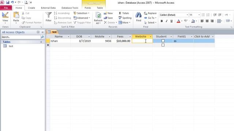Open All Access Objects menu arrow
The image size is (234, 131).
(38, 32)
